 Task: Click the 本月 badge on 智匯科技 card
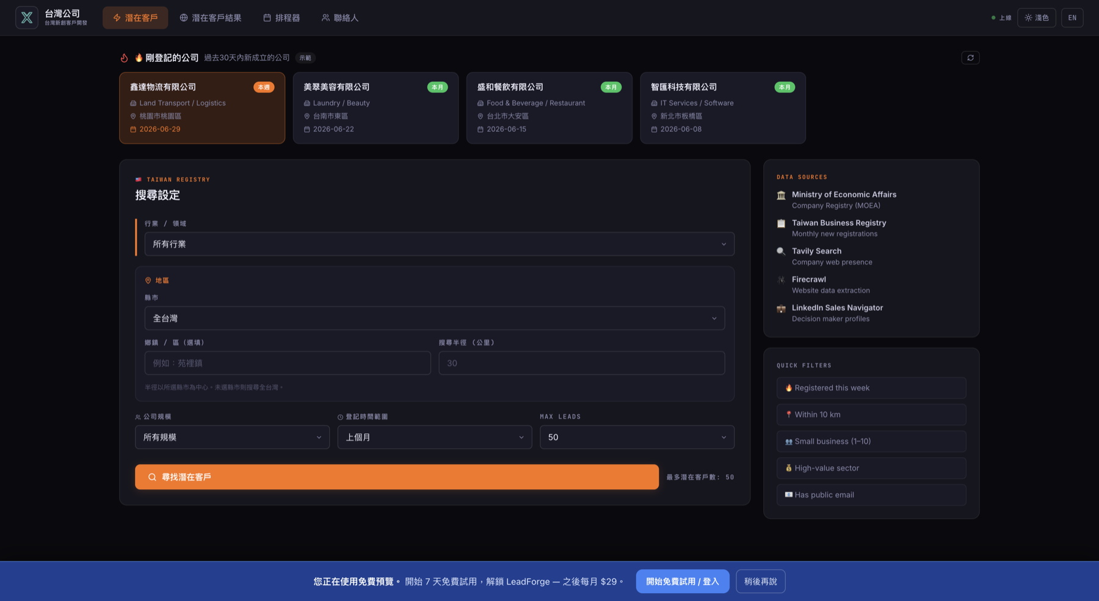point(785,87)
